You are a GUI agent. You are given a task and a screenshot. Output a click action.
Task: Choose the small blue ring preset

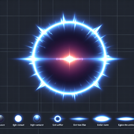(58, 119)
